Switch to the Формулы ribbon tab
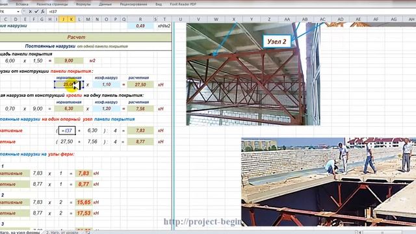The height and width of the screenshot is (234, 416). click(x=83, y=5)
